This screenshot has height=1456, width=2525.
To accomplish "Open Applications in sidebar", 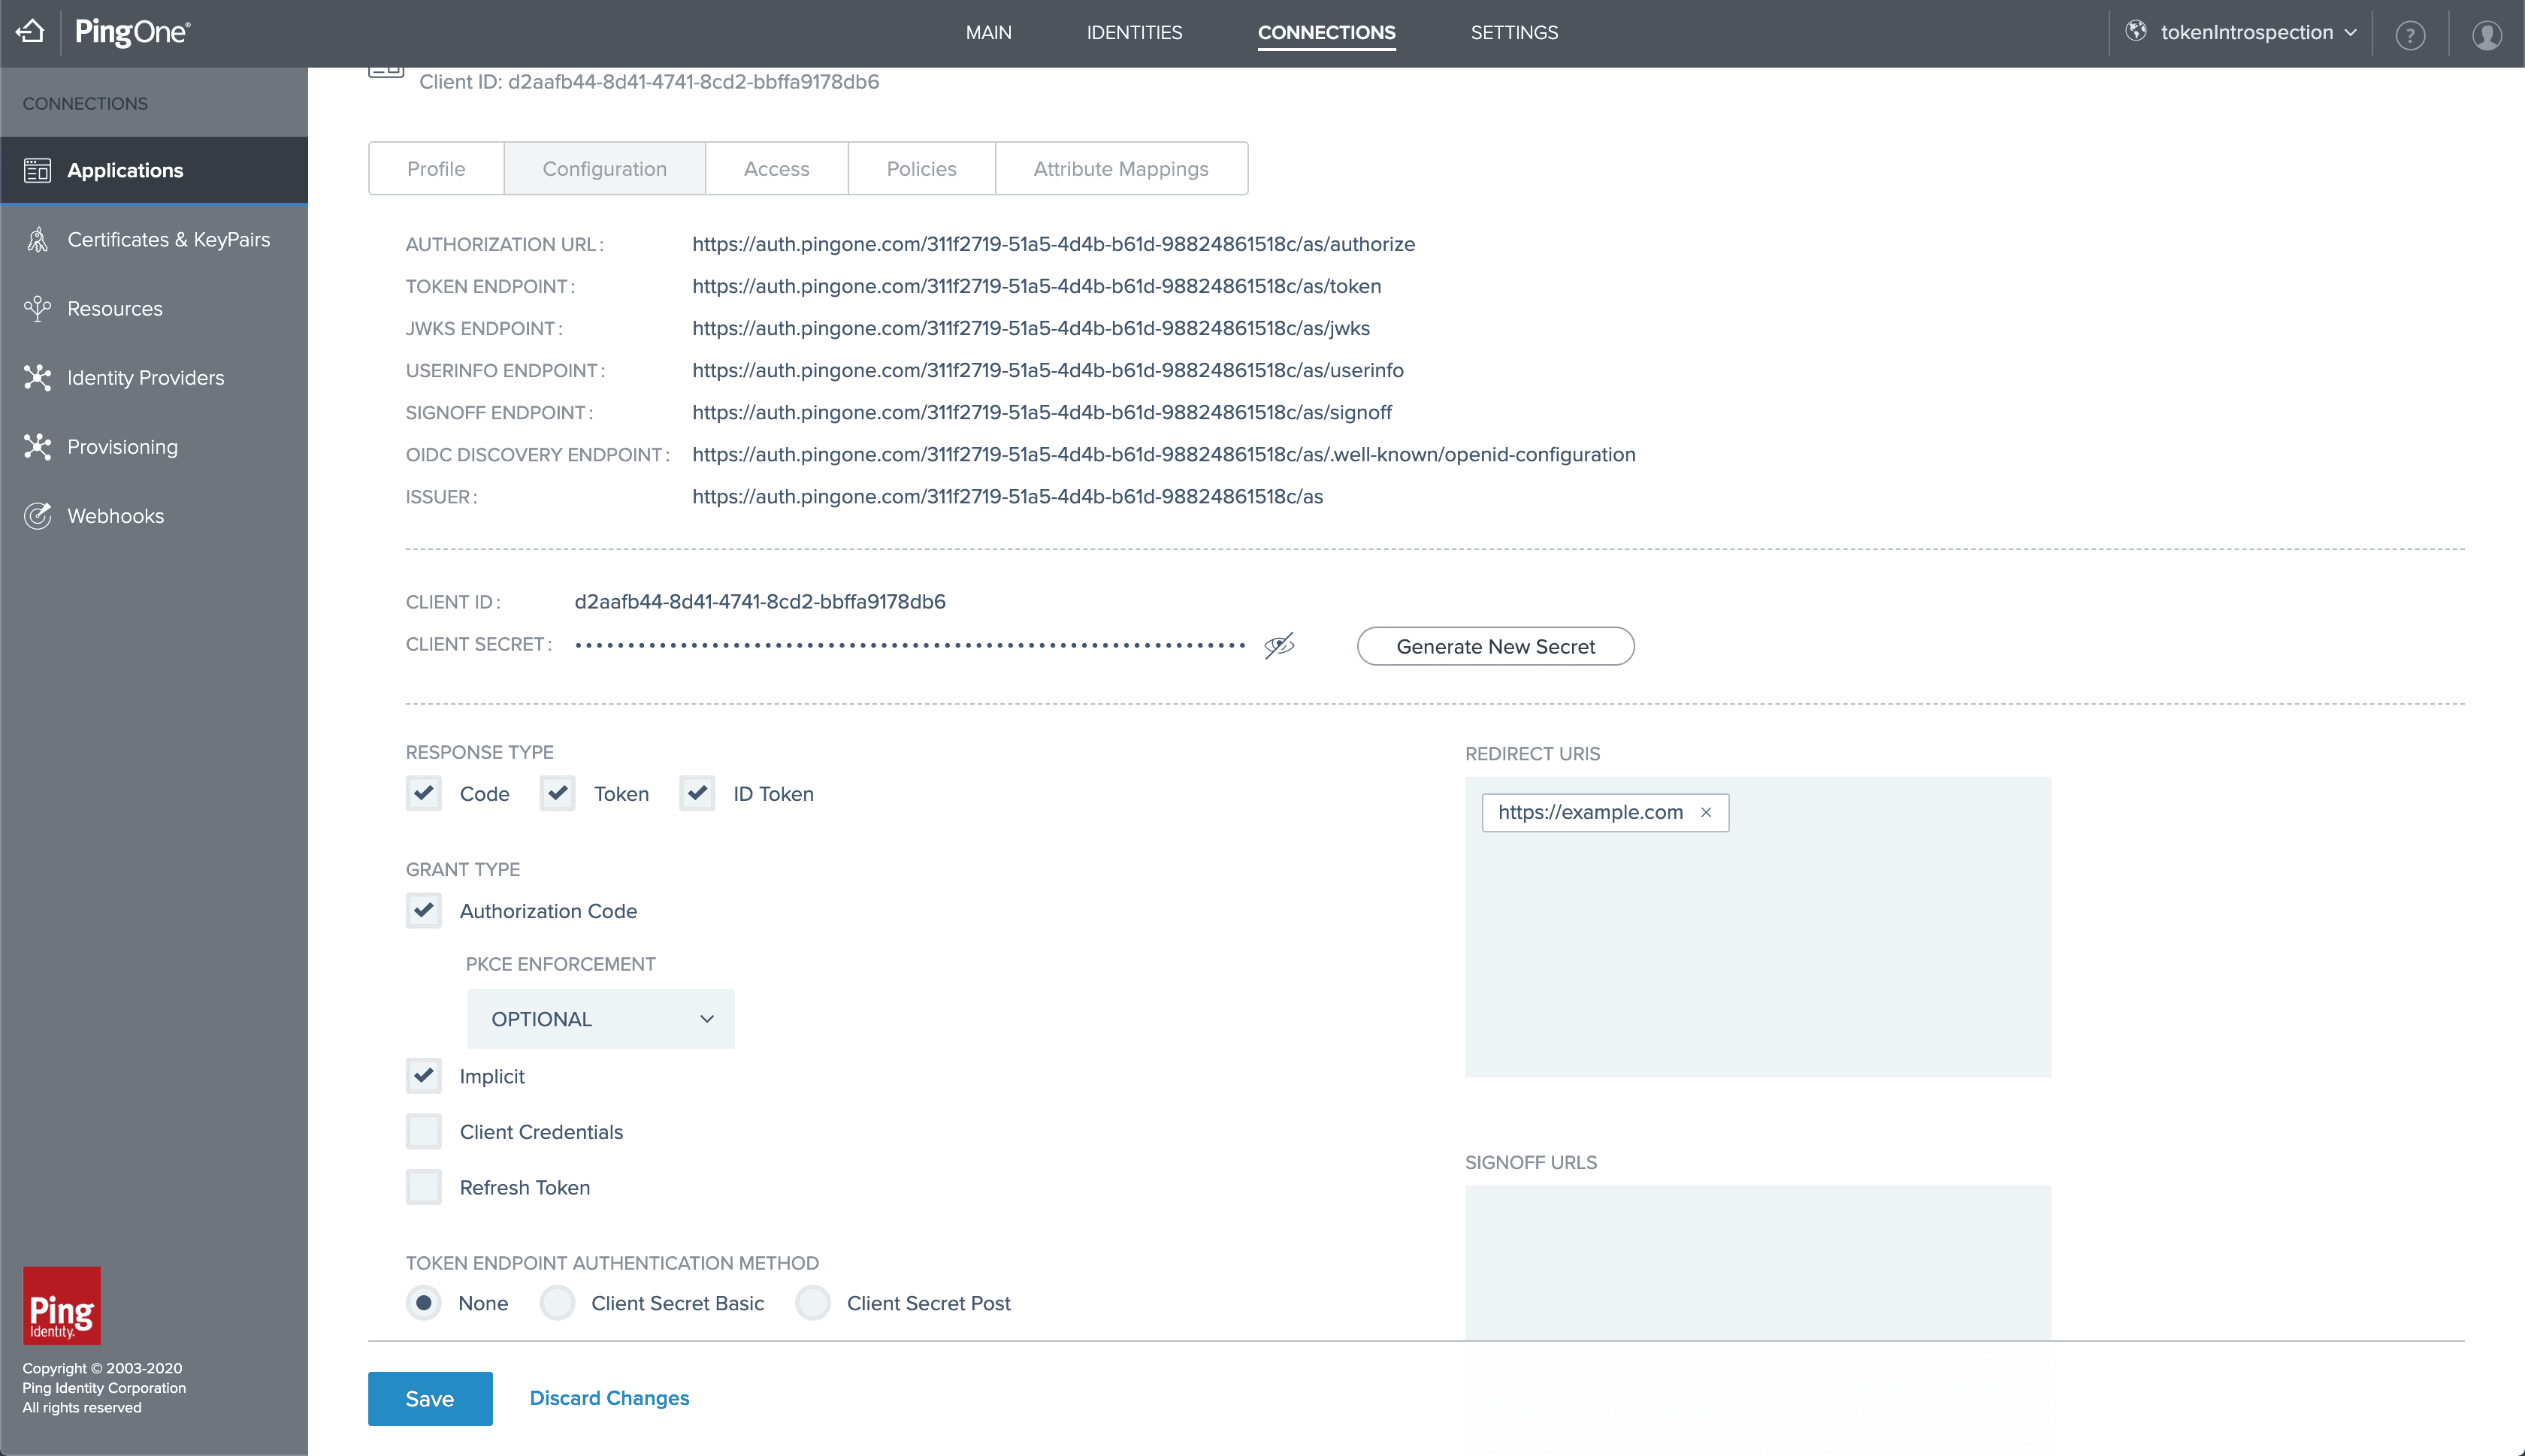I will pyautogui.click(x=154, y=171).
